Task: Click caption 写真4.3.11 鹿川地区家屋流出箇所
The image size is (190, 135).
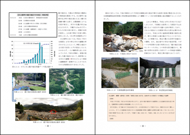Action: (x=30, y=92)
